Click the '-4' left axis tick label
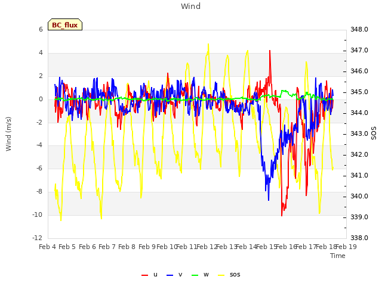The image size is (382, 286). 39,145
